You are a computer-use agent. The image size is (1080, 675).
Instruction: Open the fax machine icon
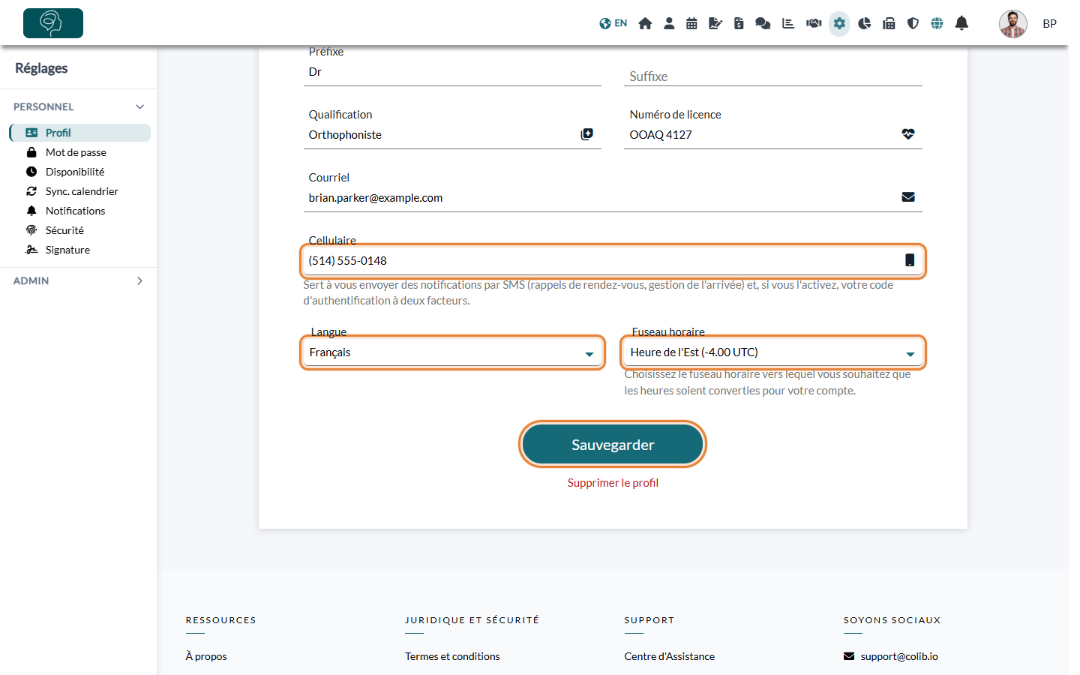(889, 23)
